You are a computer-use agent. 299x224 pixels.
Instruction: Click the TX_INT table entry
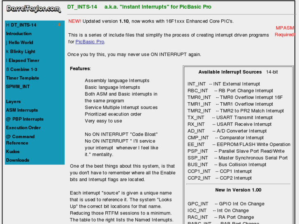coord(230,118)
